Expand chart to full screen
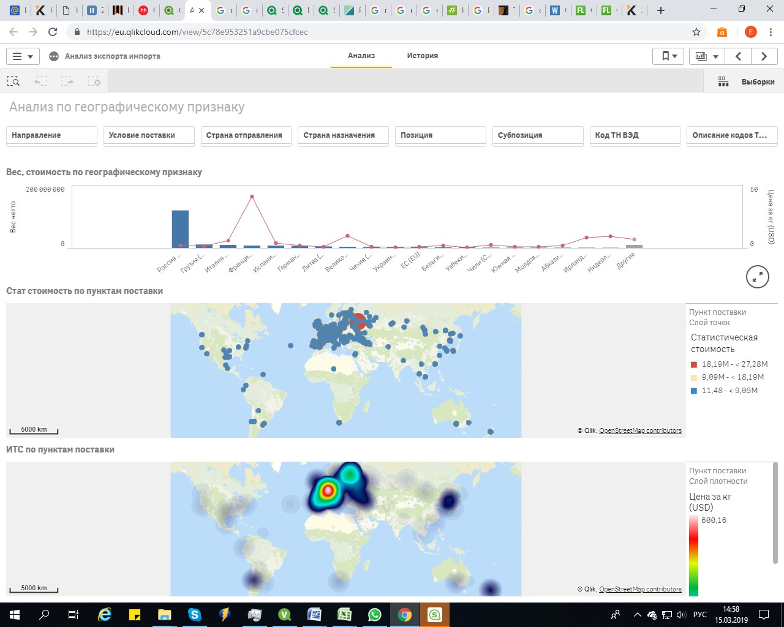Viewport: 784px width, 627px height. click(758, 277)
